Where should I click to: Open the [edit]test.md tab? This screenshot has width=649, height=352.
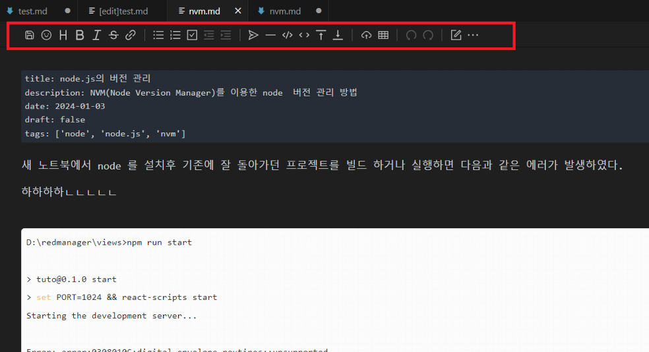[123, 11]
